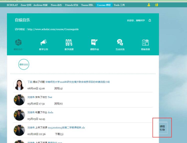Viewport: 187px width, 143px height.
Task: Select the circled 最新动态 filter button
Action: [x=24, y=64]
